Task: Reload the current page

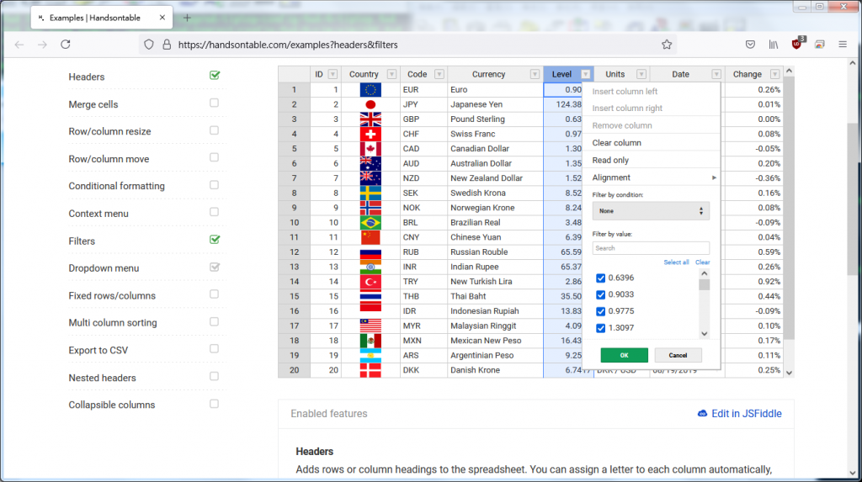Action: point(66,45)
